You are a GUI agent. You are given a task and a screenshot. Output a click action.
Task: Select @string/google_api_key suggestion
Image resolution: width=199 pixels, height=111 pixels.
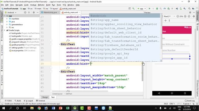[x=125, y=53]
